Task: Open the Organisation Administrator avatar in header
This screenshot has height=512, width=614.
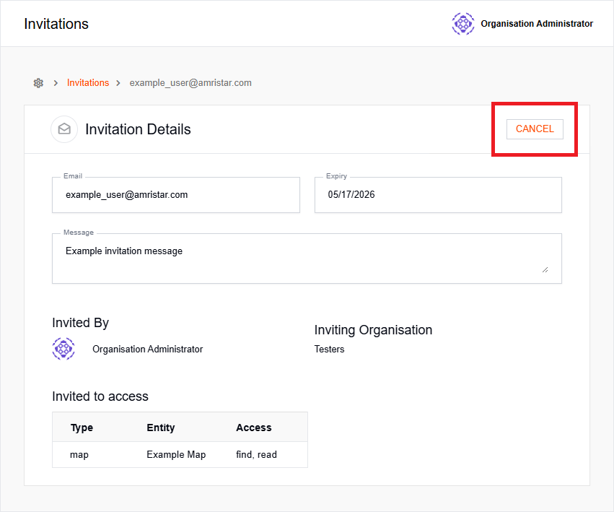Action: click(463, 24)
